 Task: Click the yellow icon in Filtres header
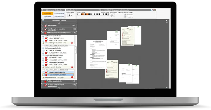[155, 10]
